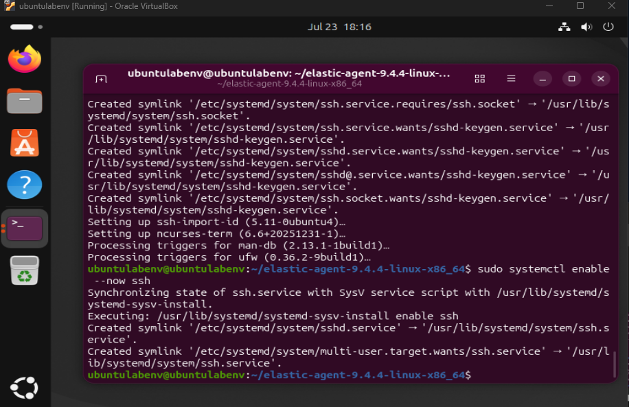
Task: Show terminal tab overview grid
Action: tap(480, 79)
